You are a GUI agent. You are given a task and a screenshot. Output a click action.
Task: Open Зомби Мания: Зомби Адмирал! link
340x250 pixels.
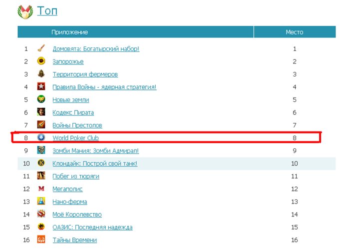[x=96, y=150]
